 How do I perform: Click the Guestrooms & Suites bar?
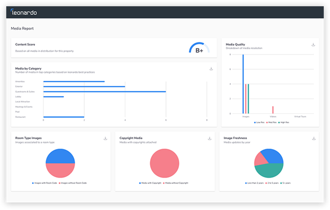point(105,92)
